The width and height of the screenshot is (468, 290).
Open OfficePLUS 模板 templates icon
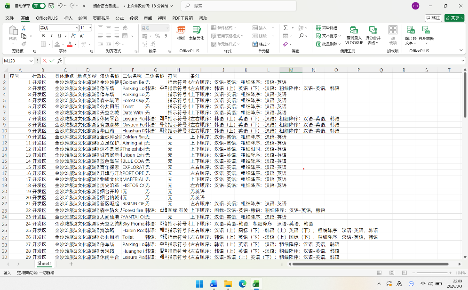(181, 33)
